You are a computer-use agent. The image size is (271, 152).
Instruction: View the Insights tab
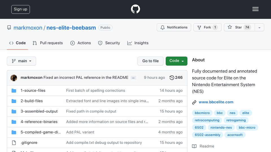pos(138,43)
